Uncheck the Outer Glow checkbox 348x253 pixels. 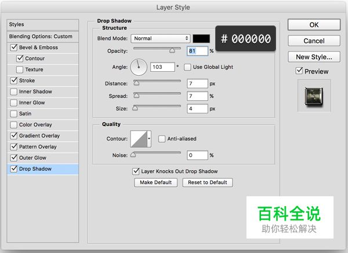coord(14,157)
